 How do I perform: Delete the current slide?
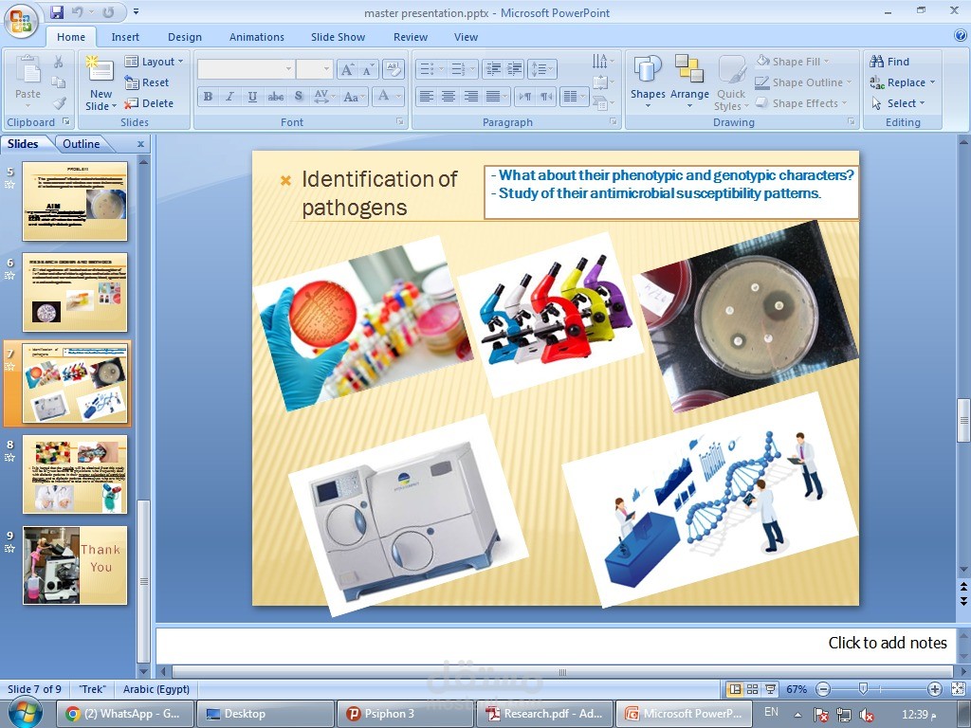pos(149,103)
